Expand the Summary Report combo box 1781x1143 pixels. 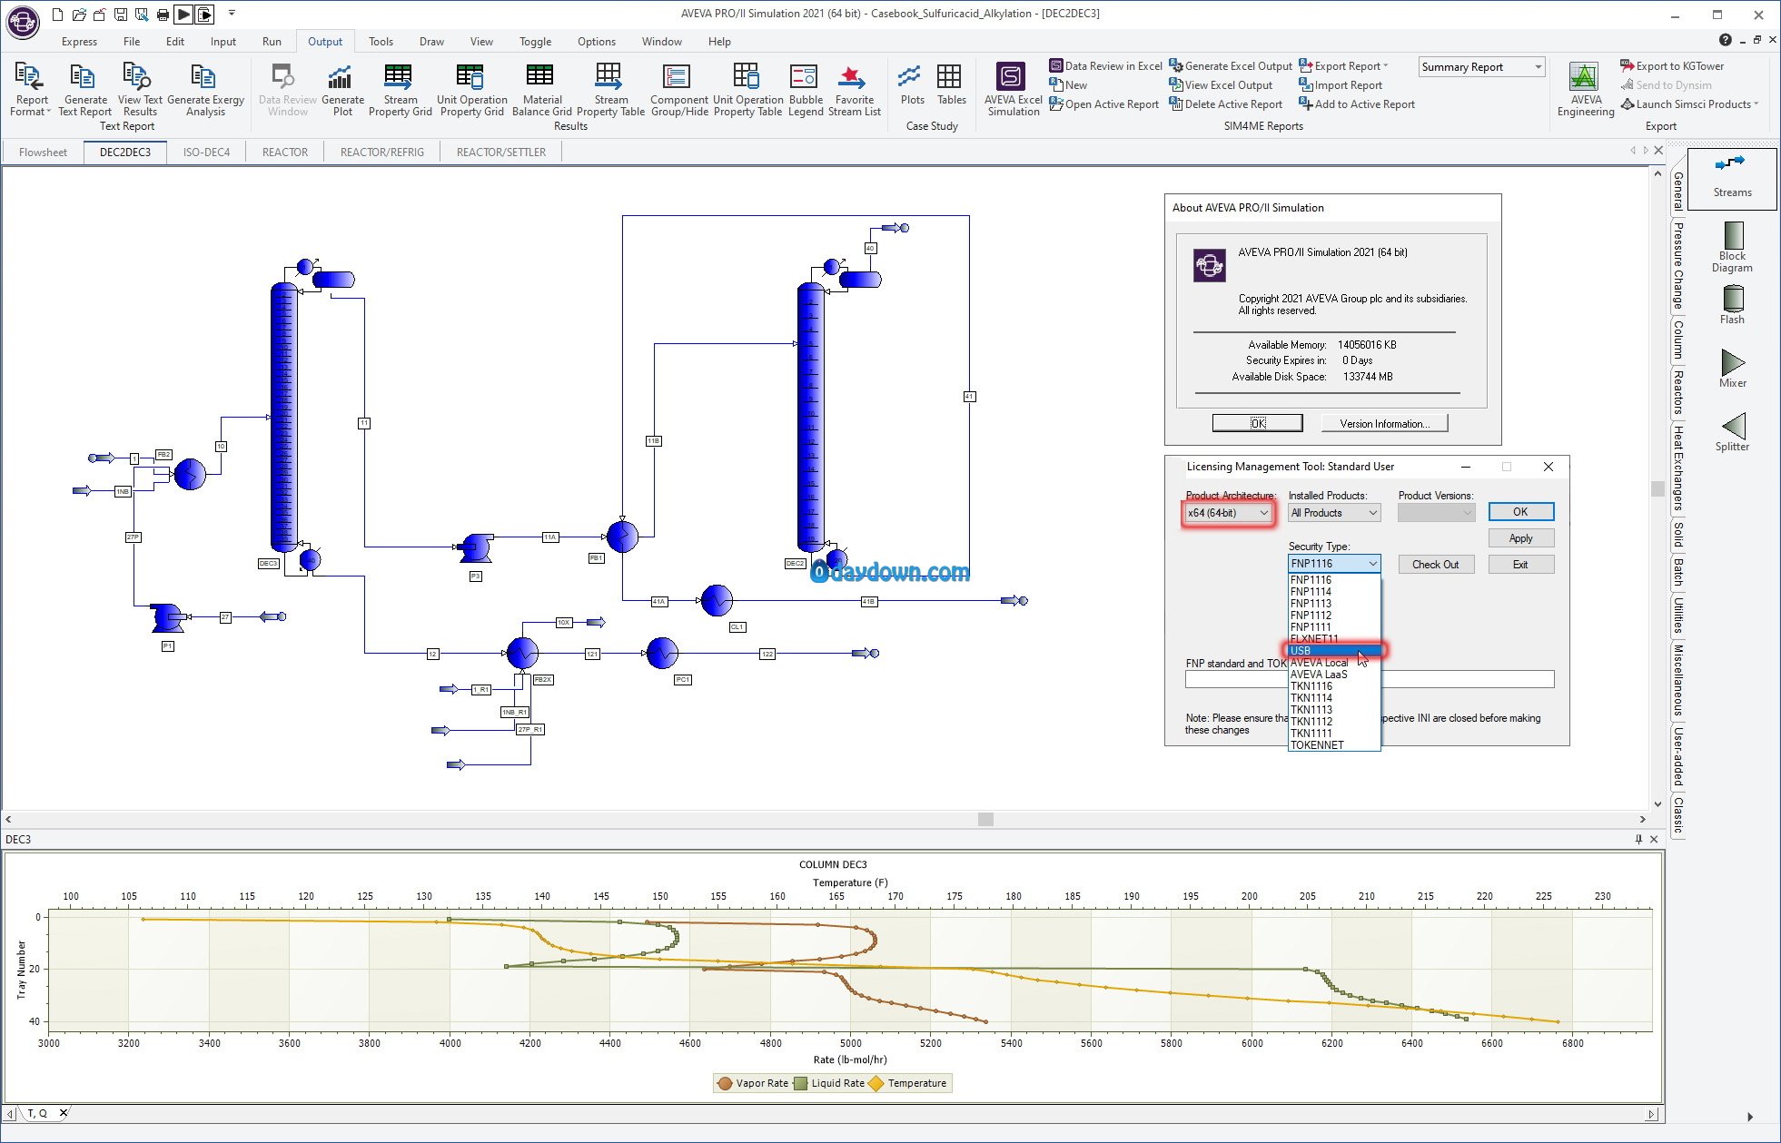point(1537,66)
